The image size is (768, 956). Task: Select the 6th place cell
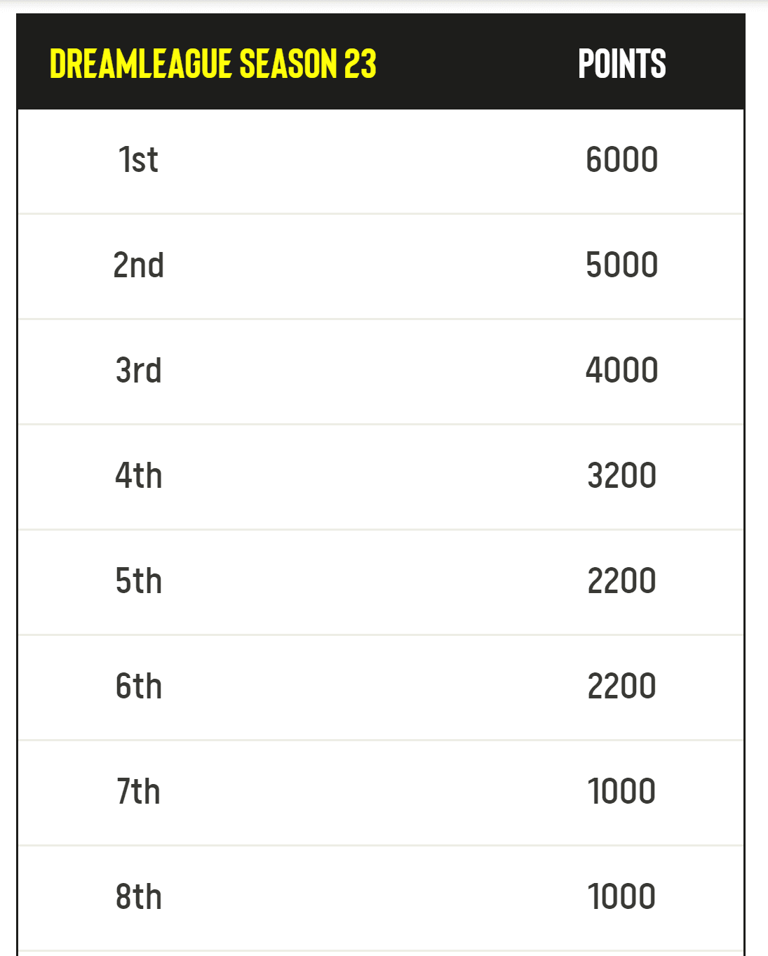coord(138,686)
